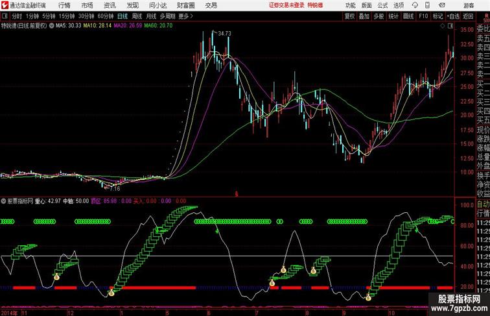Click the 画线 drawing toolbar button
Viewport: 490px width, 316px height.
[x=408, y=16]
